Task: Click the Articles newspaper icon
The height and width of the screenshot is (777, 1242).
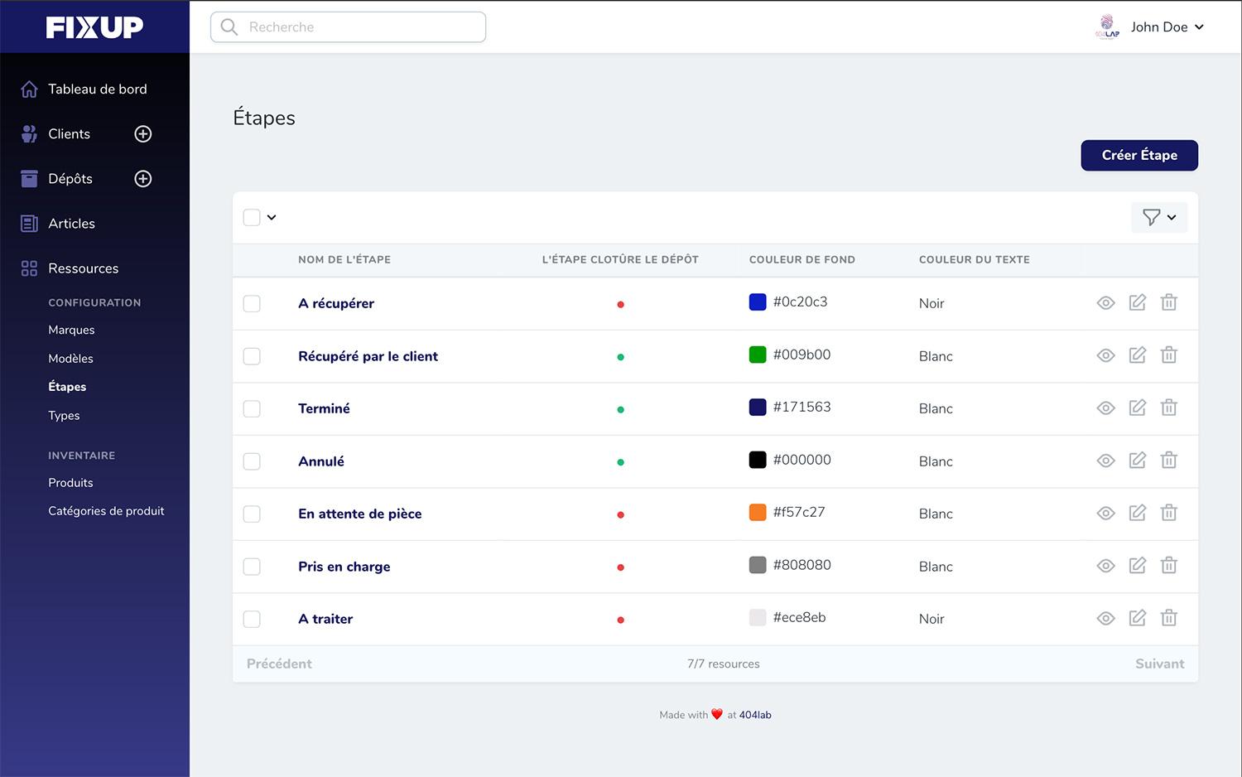Action: point(29,224)
